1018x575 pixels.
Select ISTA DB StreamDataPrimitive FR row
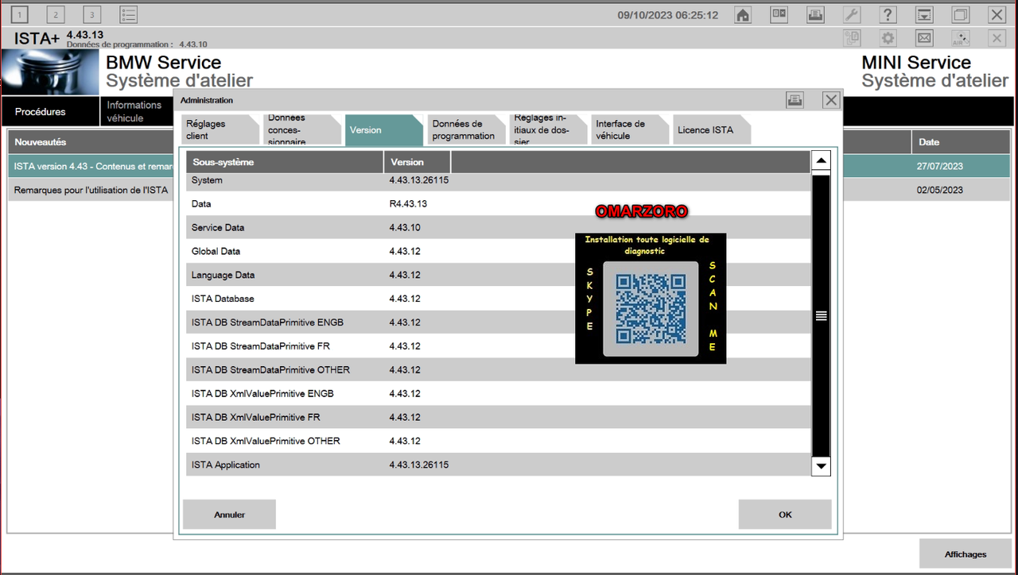[499, 346]
